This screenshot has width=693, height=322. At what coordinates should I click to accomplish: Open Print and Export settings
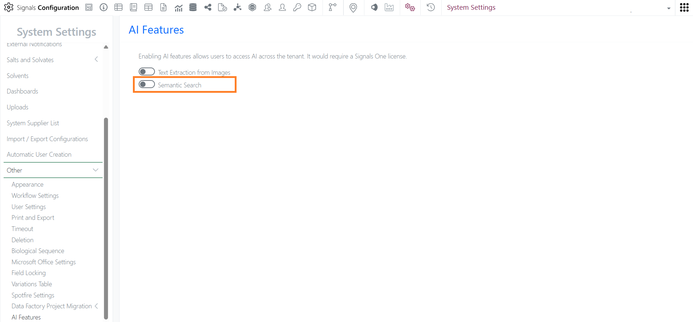tap(33, 218)
